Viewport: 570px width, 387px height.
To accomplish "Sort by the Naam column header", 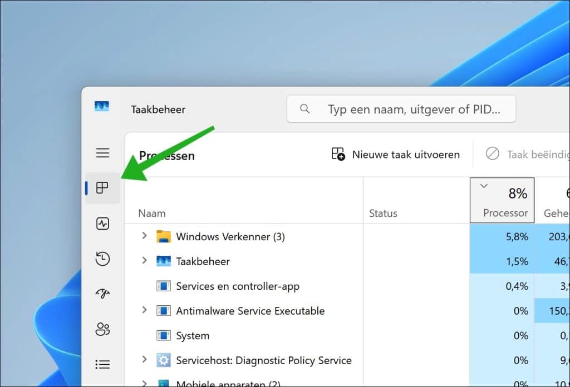I will (x=152, y=213).
